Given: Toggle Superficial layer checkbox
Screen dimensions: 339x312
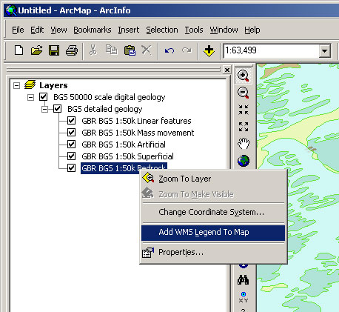Looking at the screenshot, I should 72,156.
